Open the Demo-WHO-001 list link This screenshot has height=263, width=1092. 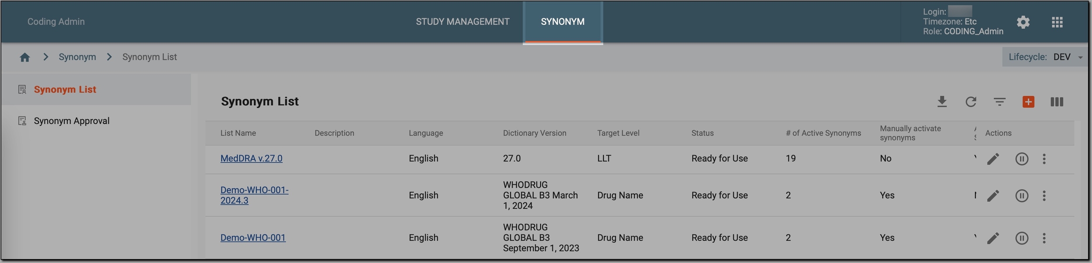(253, 238)
